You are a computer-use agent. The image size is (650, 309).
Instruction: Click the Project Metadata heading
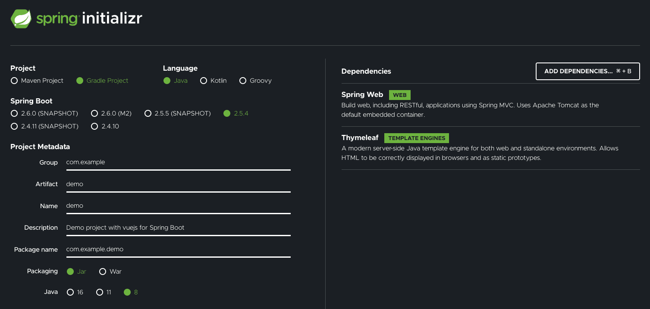point(40,147)
